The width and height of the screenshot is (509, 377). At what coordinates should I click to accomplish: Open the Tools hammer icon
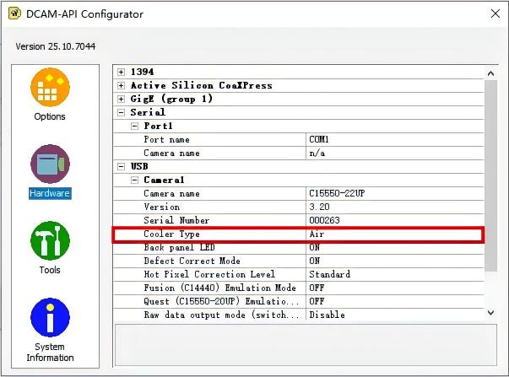click(x=50, y=240)
